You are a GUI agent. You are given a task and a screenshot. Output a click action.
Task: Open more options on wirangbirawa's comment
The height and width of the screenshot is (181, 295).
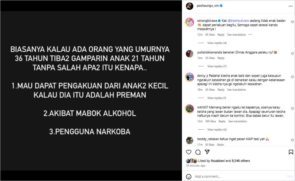click(x=250, y=35)
